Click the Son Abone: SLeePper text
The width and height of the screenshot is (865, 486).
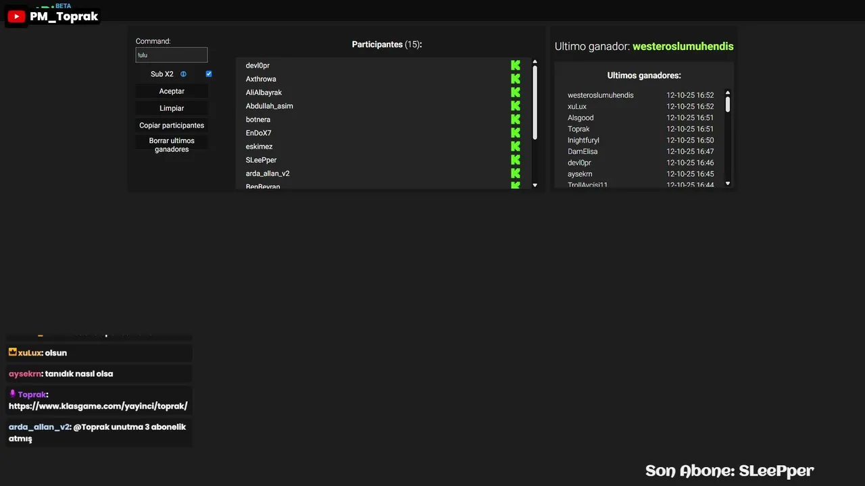(729, 470)
